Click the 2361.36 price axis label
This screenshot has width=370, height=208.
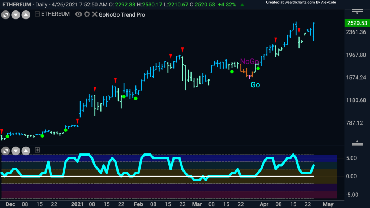(x=356, y=32)
